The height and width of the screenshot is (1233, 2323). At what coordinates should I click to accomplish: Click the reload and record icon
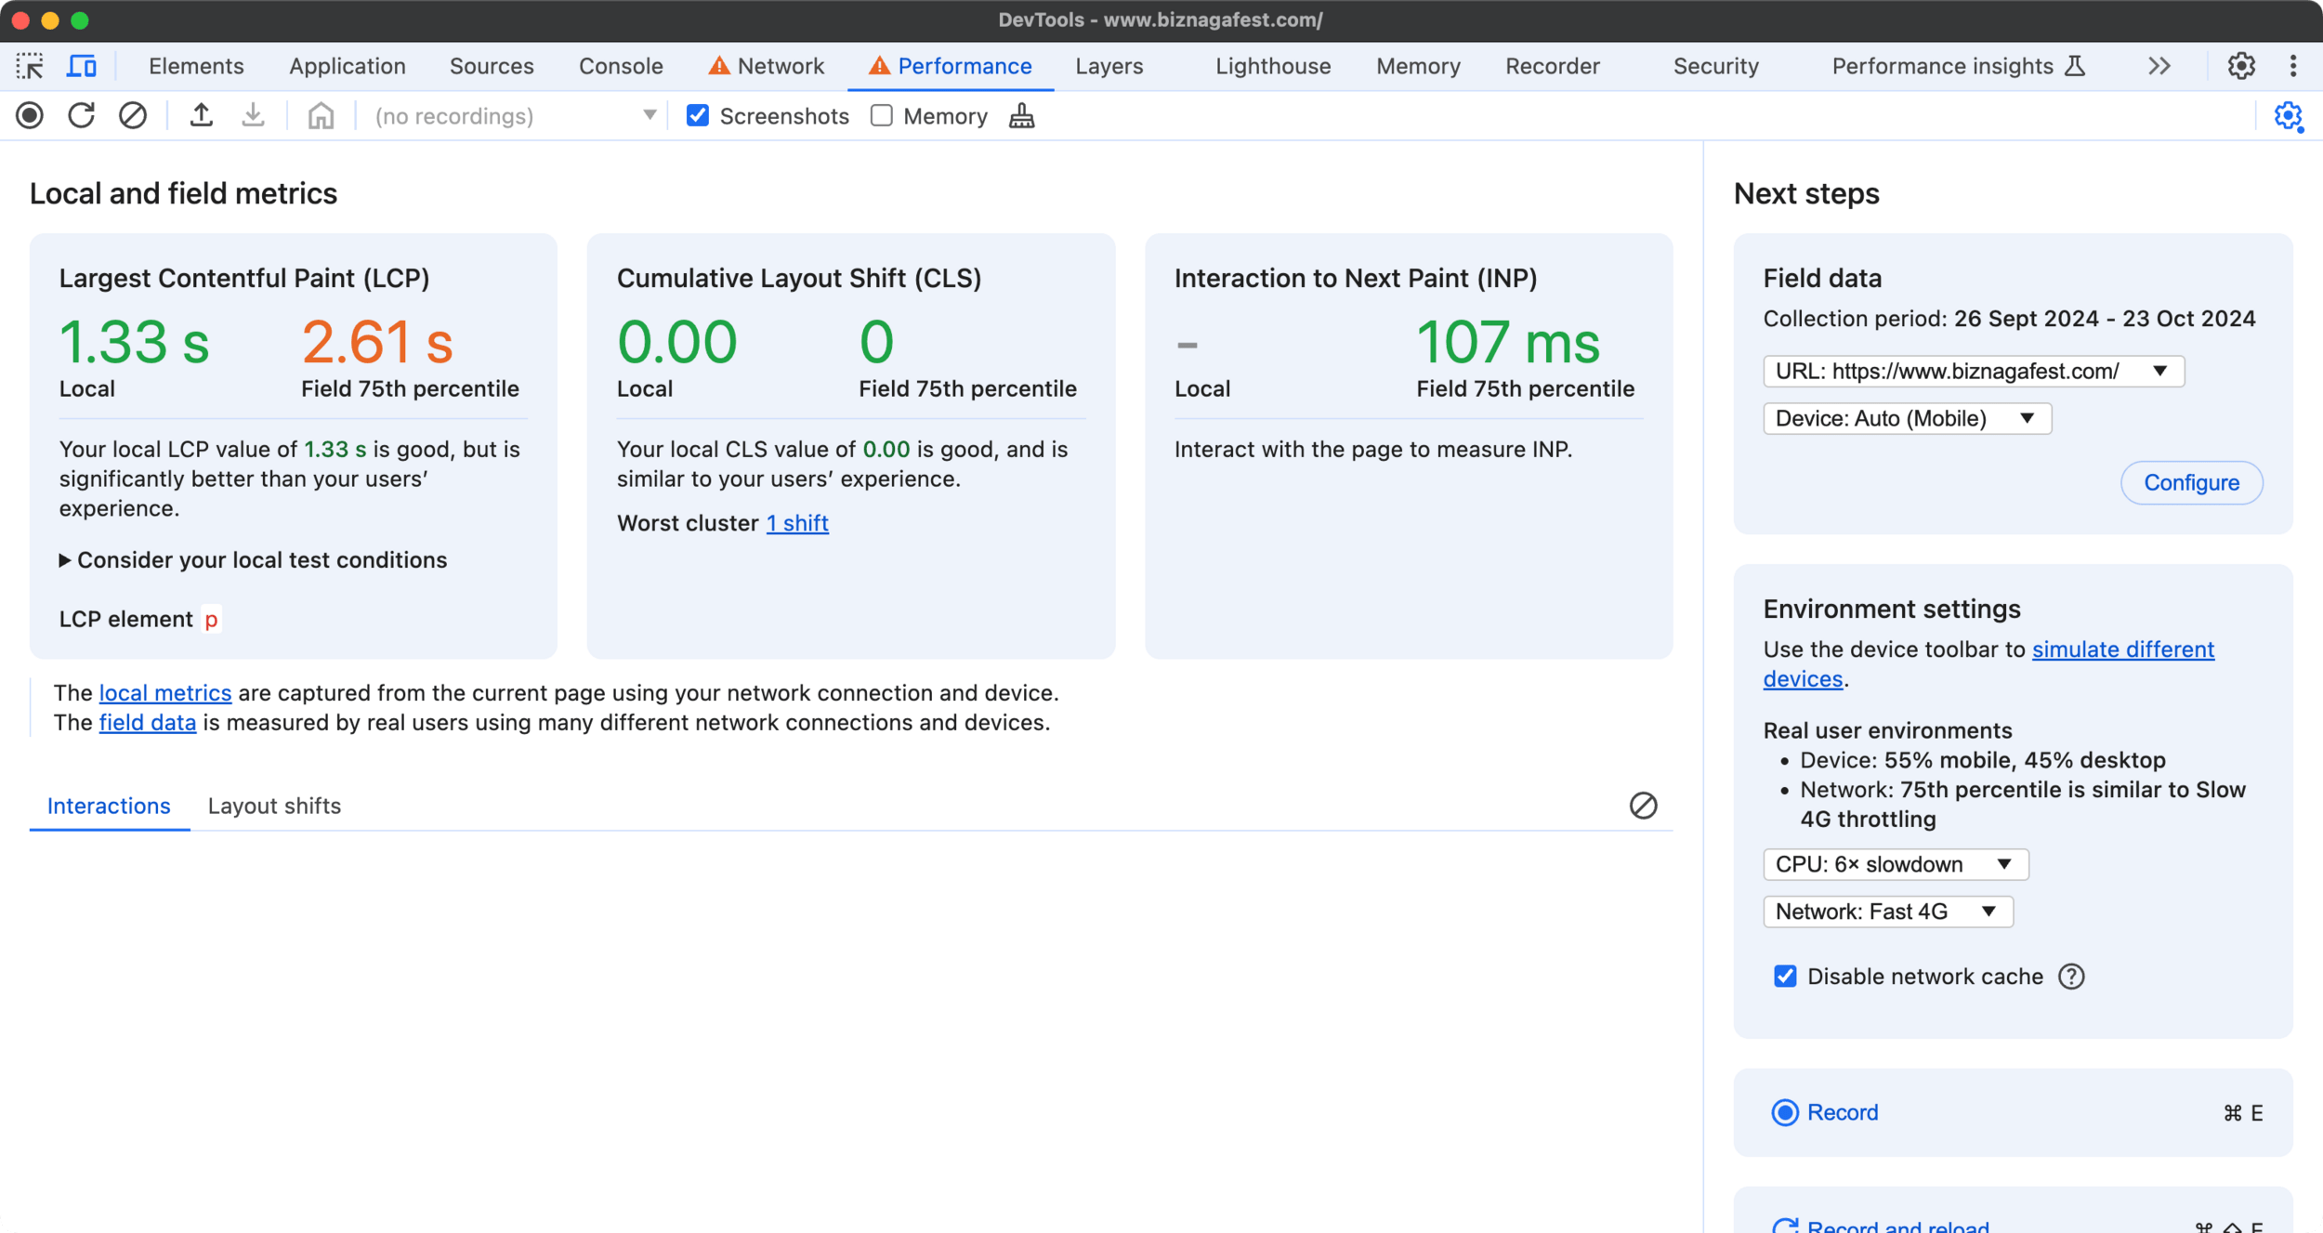tap(82, 116)
